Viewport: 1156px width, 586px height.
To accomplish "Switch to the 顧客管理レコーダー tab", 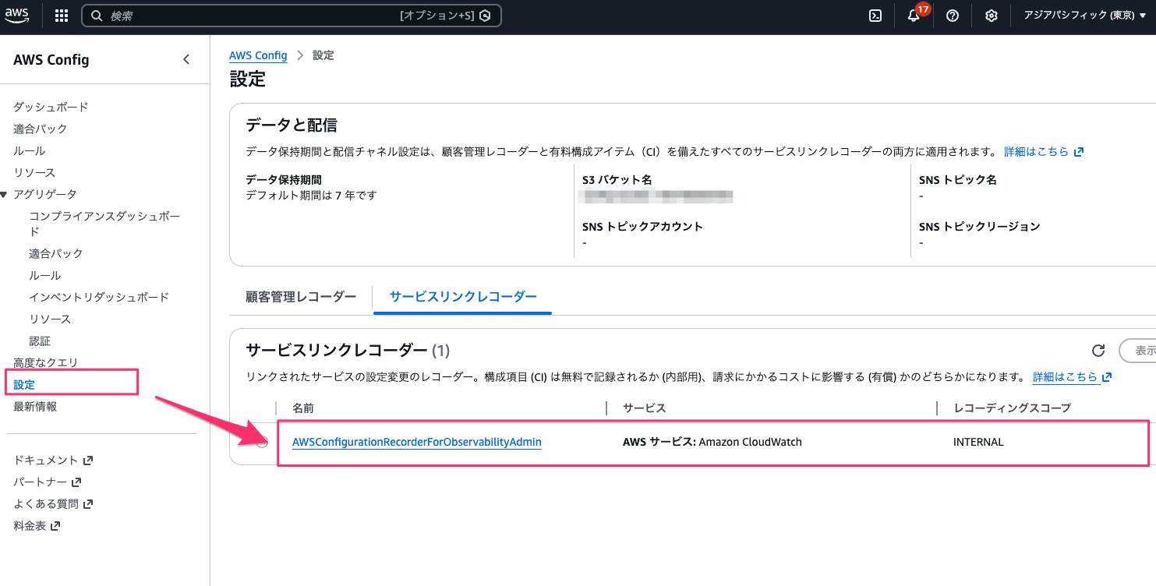I will tap(299, 296).
